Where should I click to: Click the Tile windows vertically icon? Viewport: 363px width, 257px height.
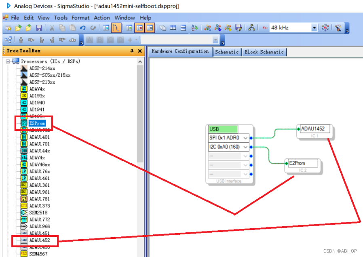coord(173,28)
